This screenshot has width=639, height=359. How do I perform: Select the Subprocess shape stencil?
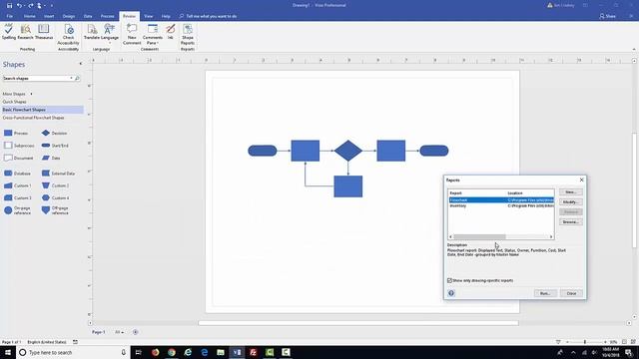pyautogui.click(x=19, y=146)
